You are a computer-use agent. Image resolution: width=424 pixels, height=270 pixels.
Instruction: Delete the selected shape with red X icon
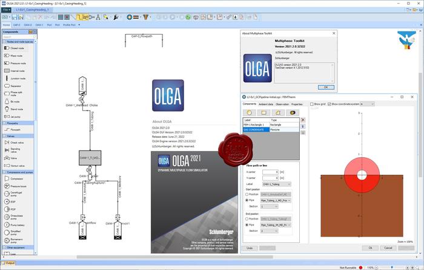tap(303, 120)
